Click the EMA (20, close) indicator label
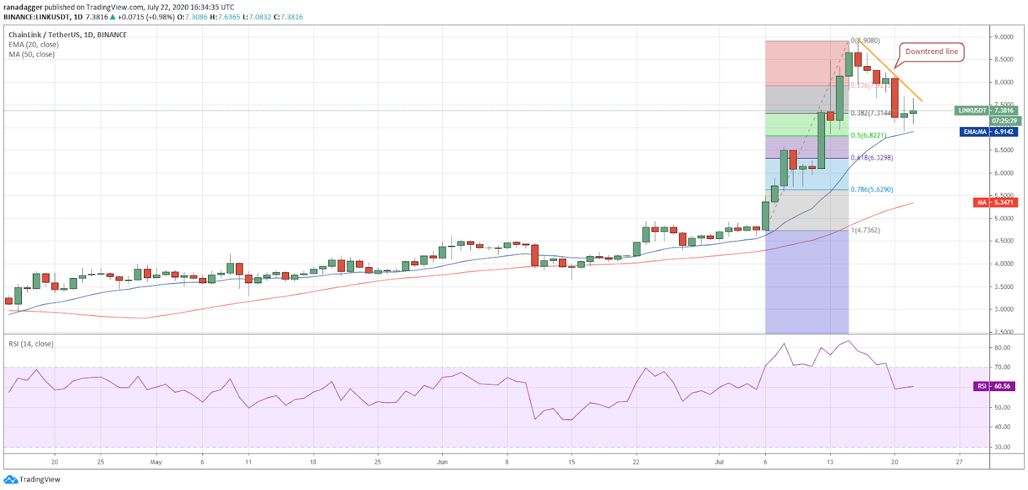1028x490 pixels. pos(33,44)
